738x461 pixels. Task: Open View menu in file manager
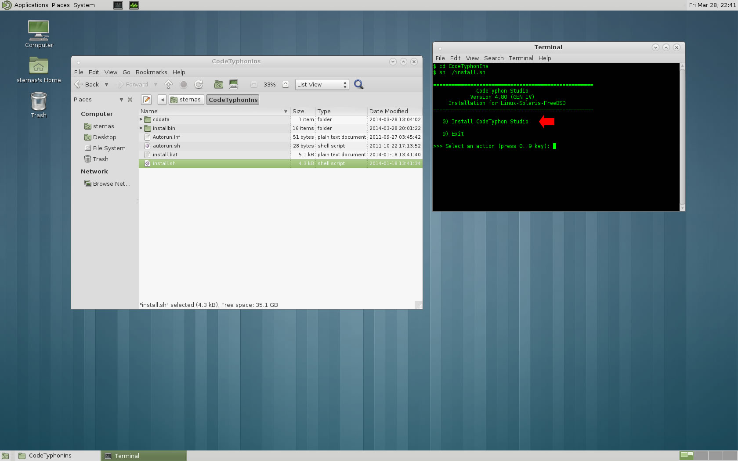(x=111, y=72)
